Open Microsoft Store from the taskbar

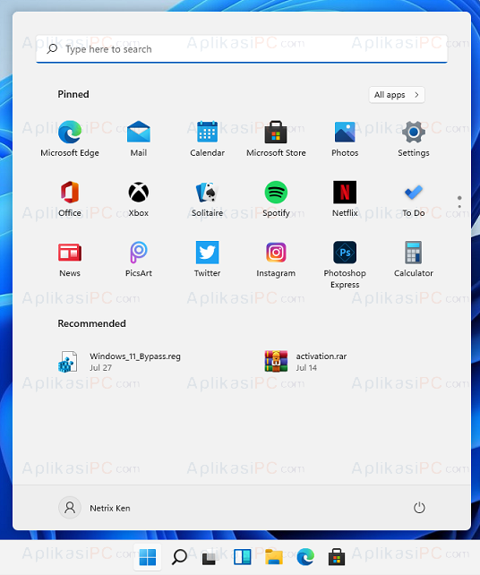[336, 557]
